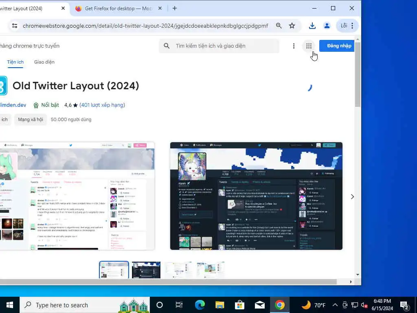Screen dimensions: 417x313
Task: Click the Nổi bật featured badge icon
Action: coord(36,106)
